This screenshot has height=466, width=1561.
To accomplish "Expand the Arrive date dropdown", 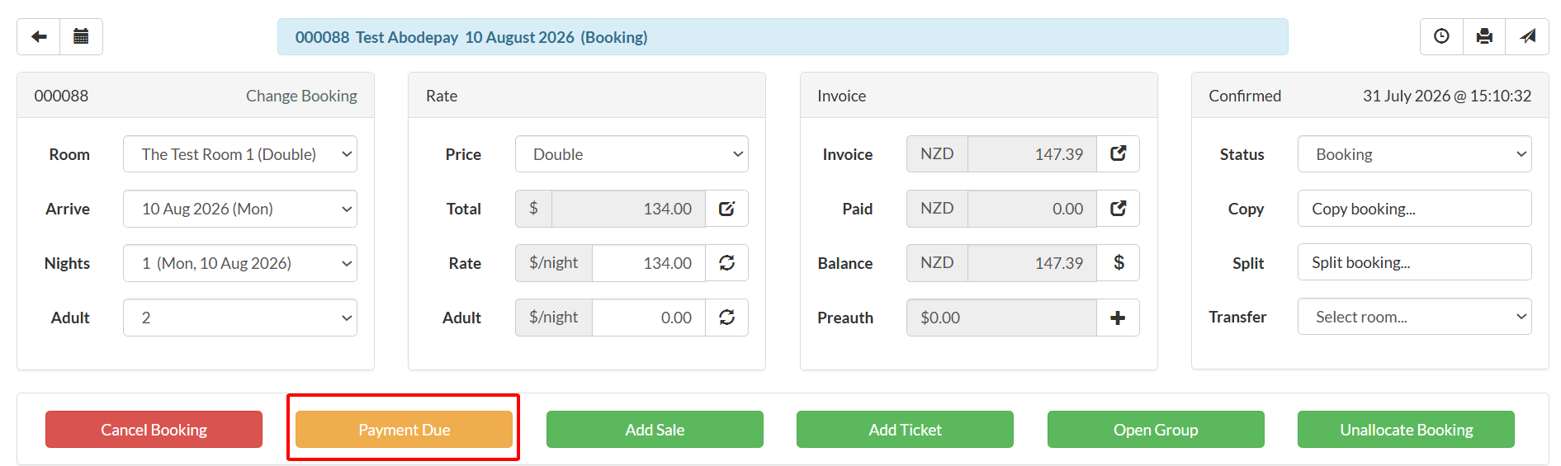I will [x=240, y=209].
